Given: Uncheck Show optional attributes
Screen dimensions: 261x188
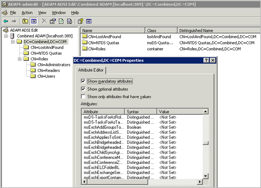Looking at the screenshot, I should [x=83, y=89].
